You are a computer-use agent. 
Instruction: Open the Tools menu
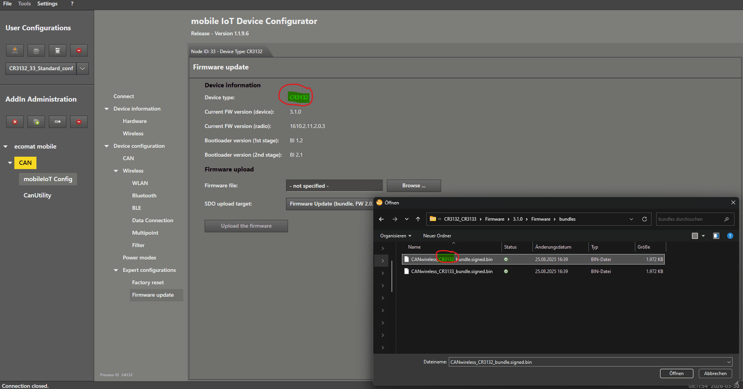24,3
